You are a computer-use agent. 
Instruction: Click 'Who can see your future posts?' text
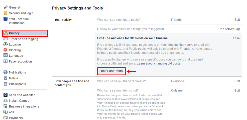tap(119, 20)
